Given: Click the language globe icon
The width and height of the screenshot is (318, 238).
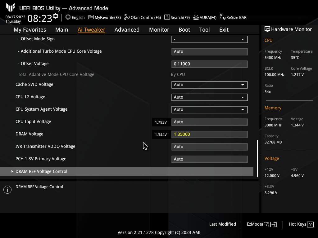Looking at the screenshot, I should click(68, 17).
